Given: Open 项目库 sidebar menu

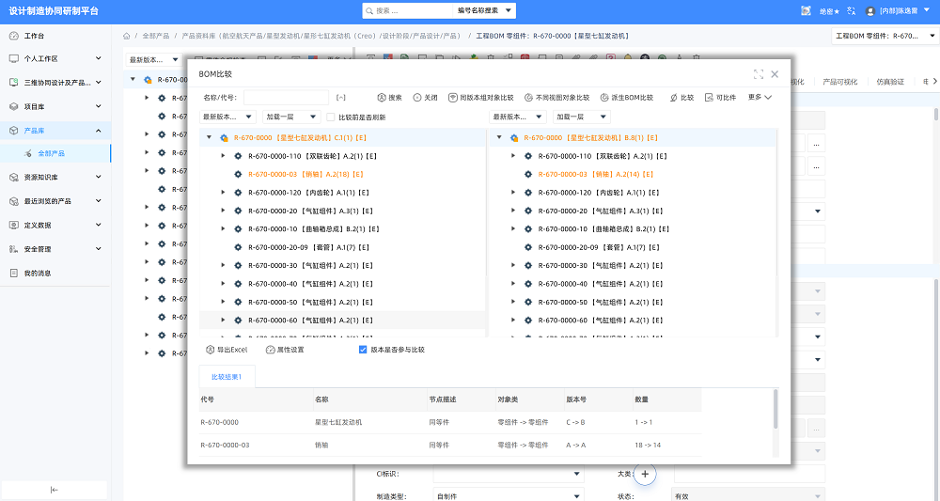Looking at the screenshot, I should [55, 106].
